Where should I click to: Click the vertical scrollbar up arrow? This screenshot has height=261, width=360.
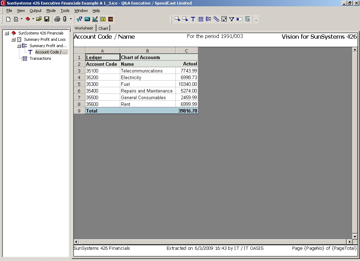pos(355,50)
